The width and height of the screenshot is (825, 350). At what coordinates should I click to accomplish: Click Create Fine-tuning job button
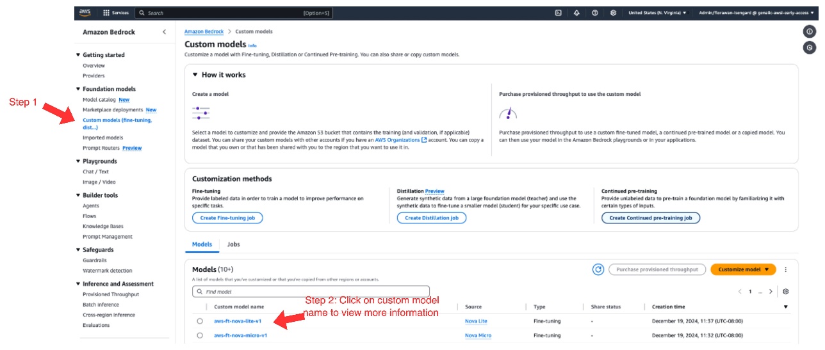pyautogui.click(x=227, y=218)
